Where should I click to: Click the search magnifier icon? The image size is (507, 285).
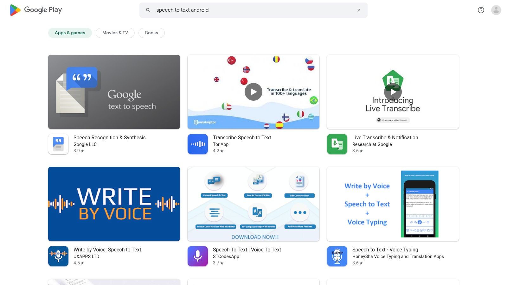tap(148, 10)
